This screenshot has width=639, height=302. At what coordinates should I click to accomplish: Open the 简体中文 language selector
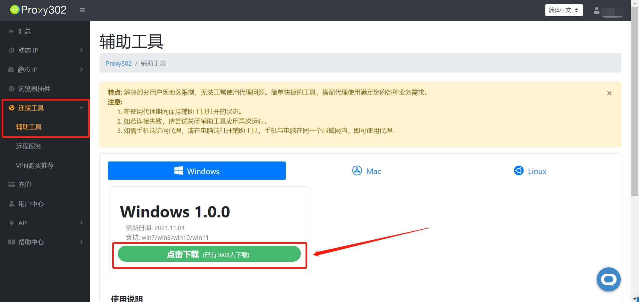(563, 10)
